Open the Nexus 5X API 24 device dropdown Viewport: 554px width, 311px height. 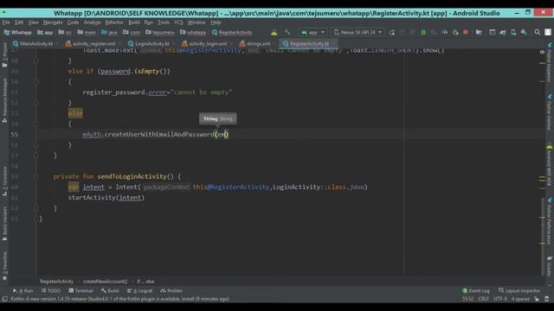[x=358, y=32]
